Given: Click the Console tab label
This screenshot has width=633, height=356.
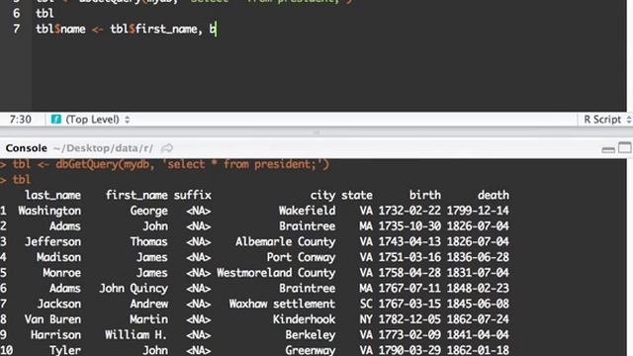Looking at the screenshot, I should point(27,148).
